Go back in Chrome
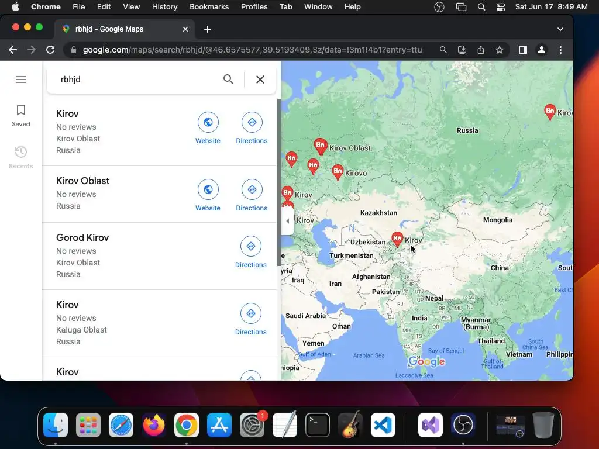The height and width of the screenshot is (449, 599). 13,50
